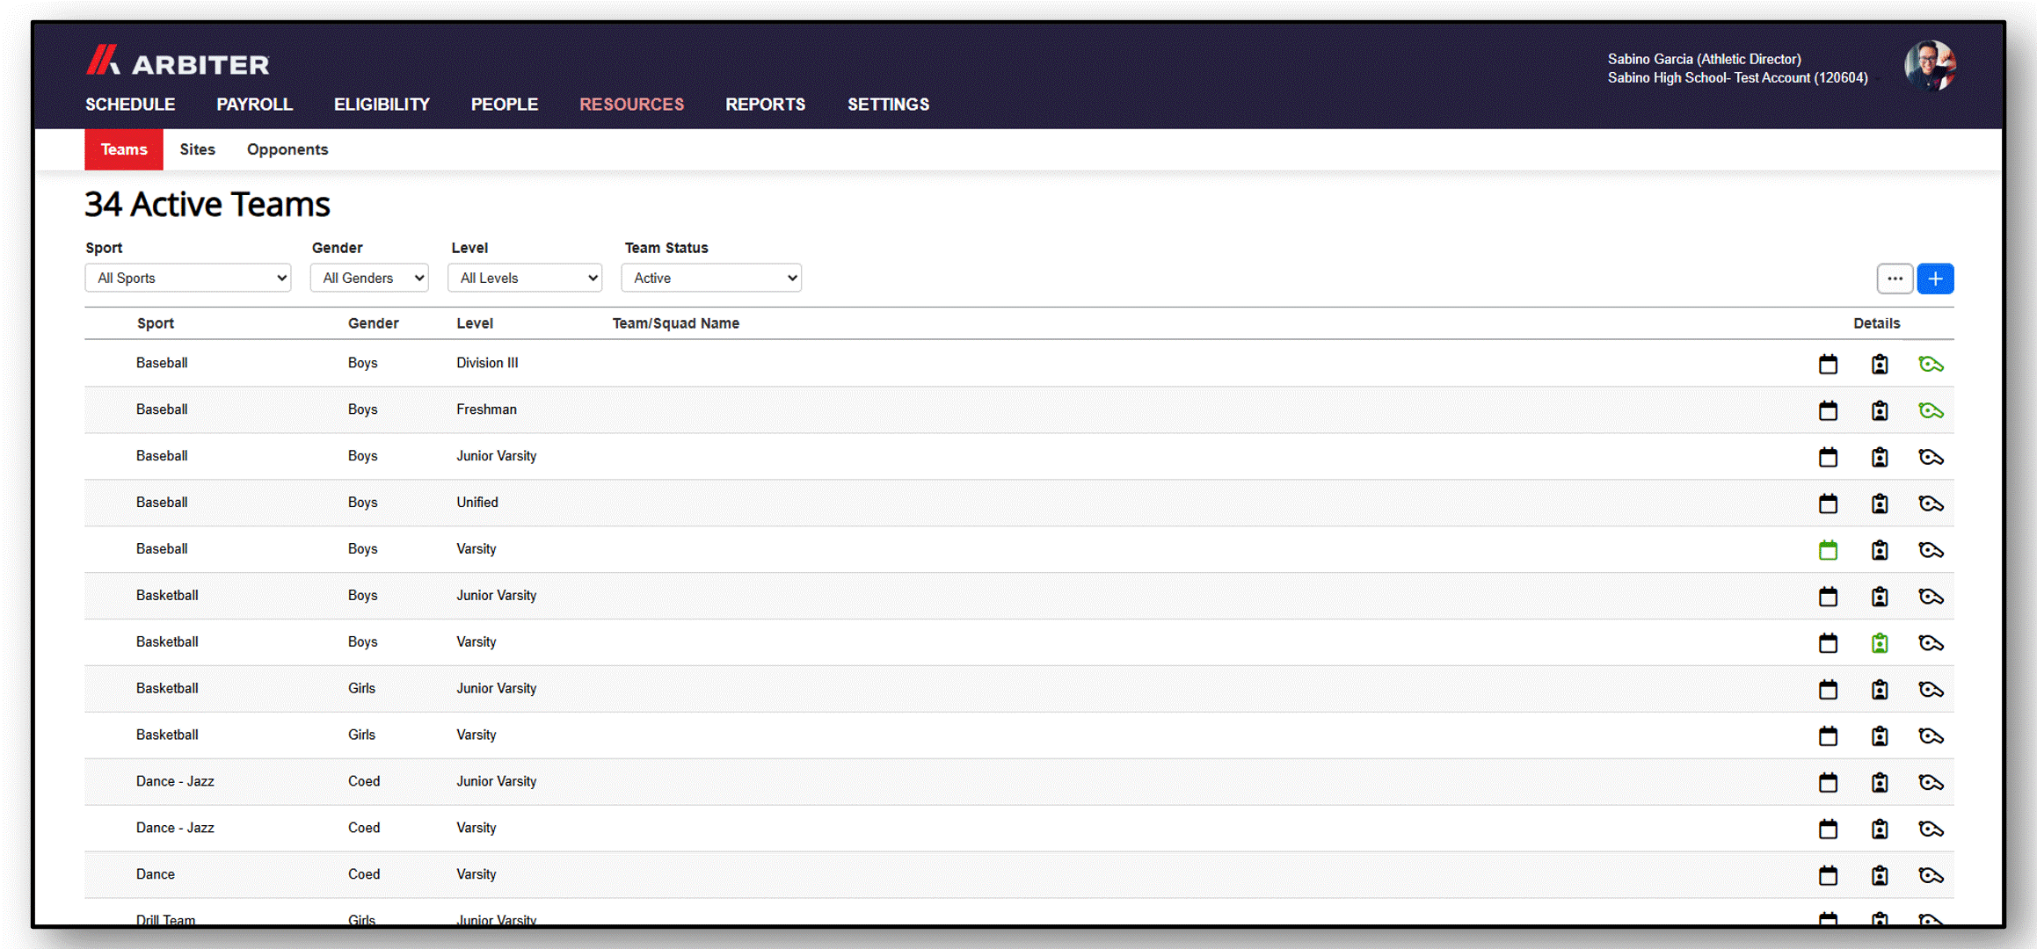Open the Sport filter dropdown
The width and height of the screenshot is (2037, 949).
(188, 278)
